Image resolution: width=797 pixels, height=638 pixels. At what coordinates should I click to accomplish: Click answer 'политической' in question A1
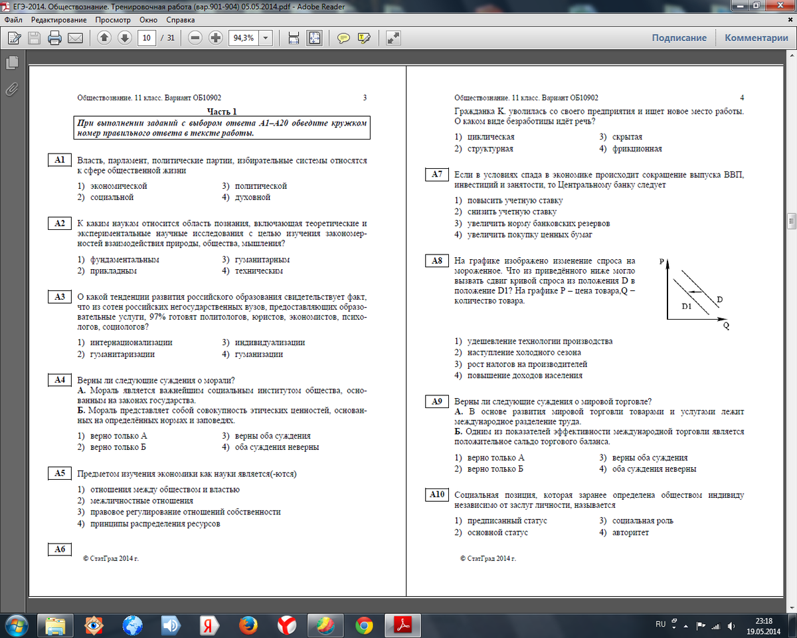click(x=261, y=186)
